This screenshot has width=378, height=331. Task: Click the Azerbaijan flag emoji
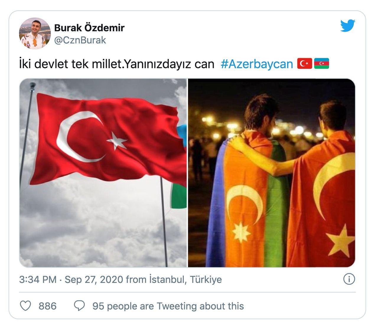click(x=321, y=63)
